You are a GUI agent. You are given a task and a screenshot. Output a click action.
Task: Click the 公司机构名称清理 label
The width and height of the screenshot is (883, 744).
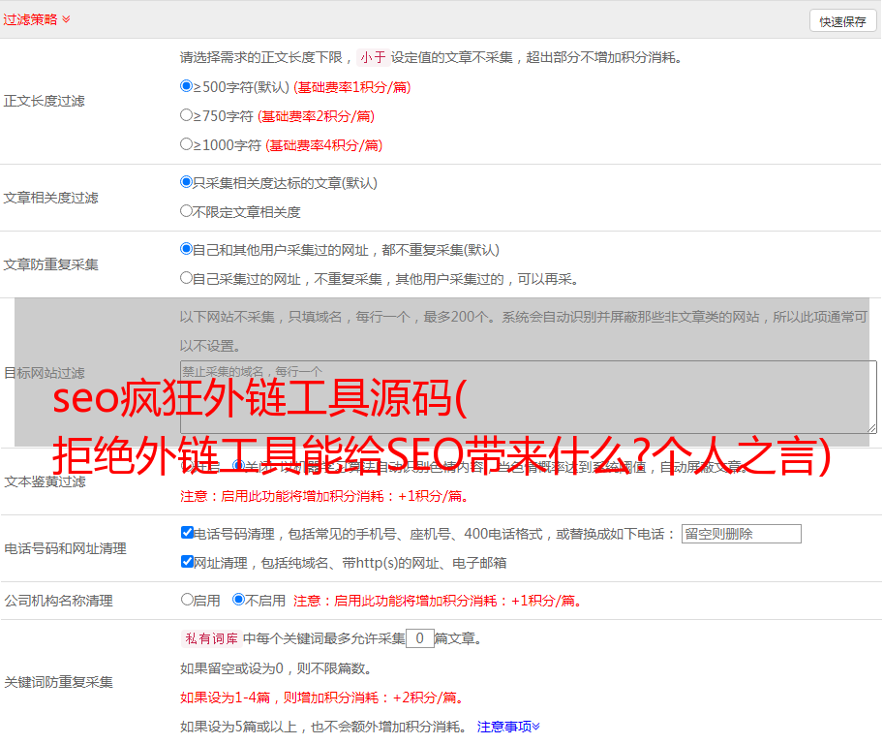pos(58,601)
